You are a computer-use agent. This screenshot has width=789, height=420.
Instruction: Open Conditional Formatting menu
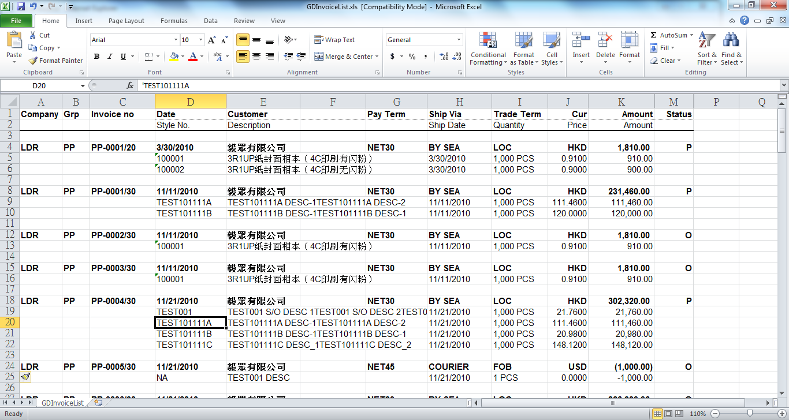coord(488,49)
